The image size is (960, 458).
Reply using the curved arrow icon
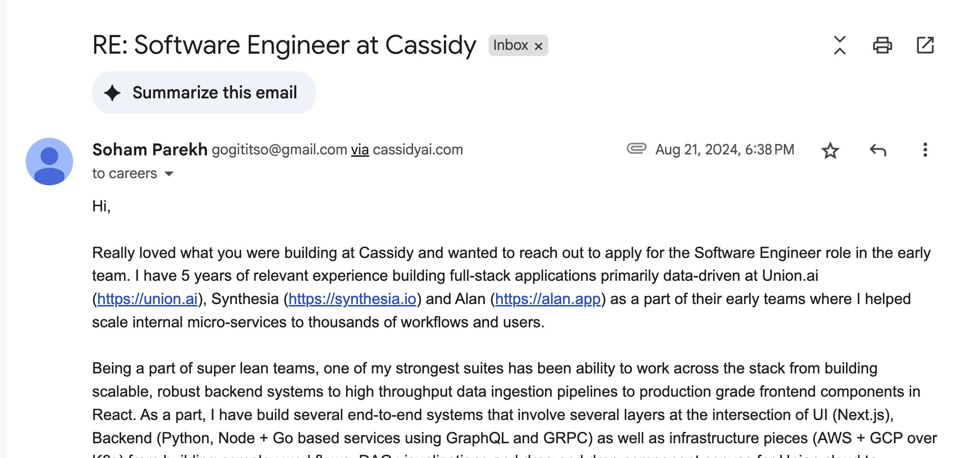coord(878,150)
